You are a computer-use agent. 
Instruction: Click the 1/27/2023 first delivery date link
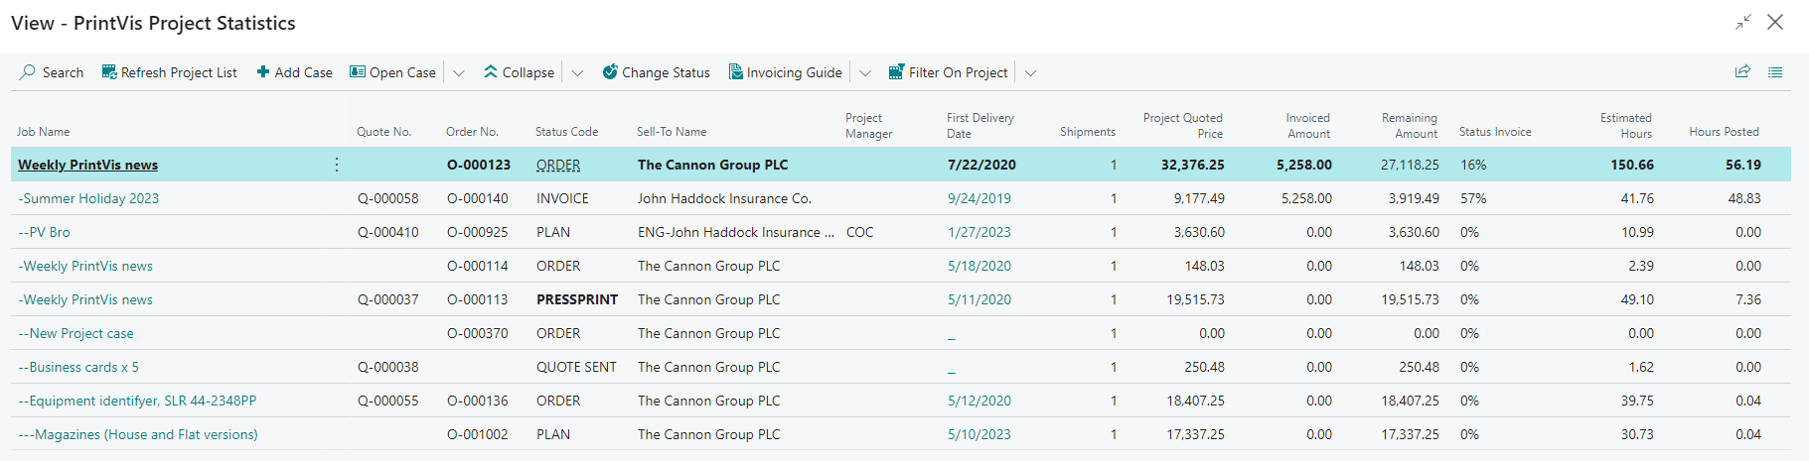[979, 232]
